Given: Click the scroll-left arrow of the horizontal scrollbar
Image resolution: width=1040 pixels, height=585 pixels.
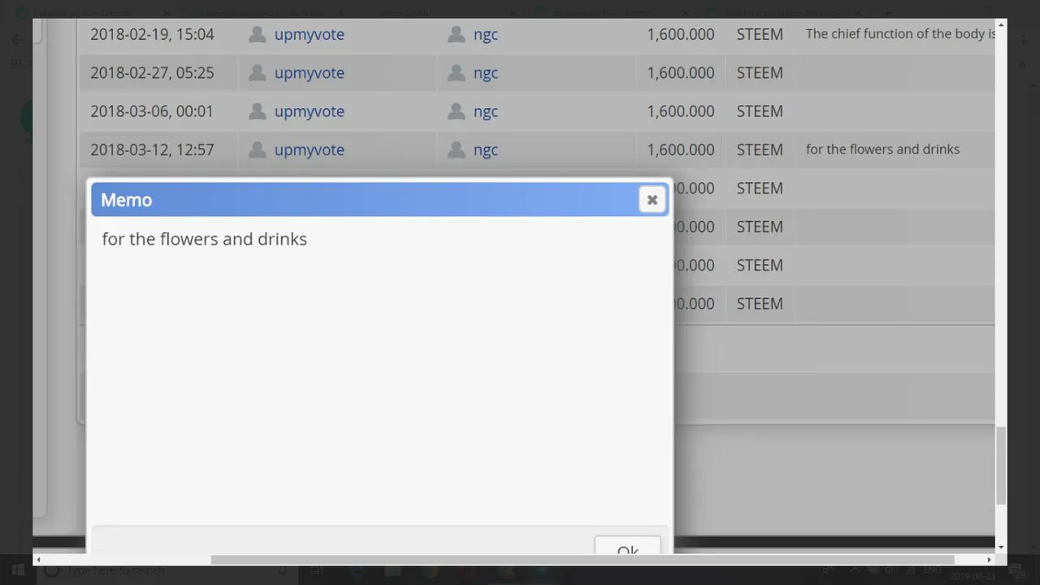Looking at the screenshot, I should tap(38, 559).
